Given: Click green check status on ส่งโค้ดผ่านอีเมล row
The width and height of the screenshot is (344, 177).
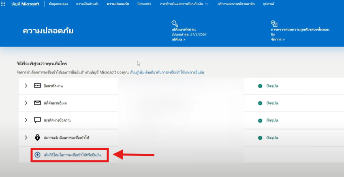Looking at the screenshot, I should [260, 103].
